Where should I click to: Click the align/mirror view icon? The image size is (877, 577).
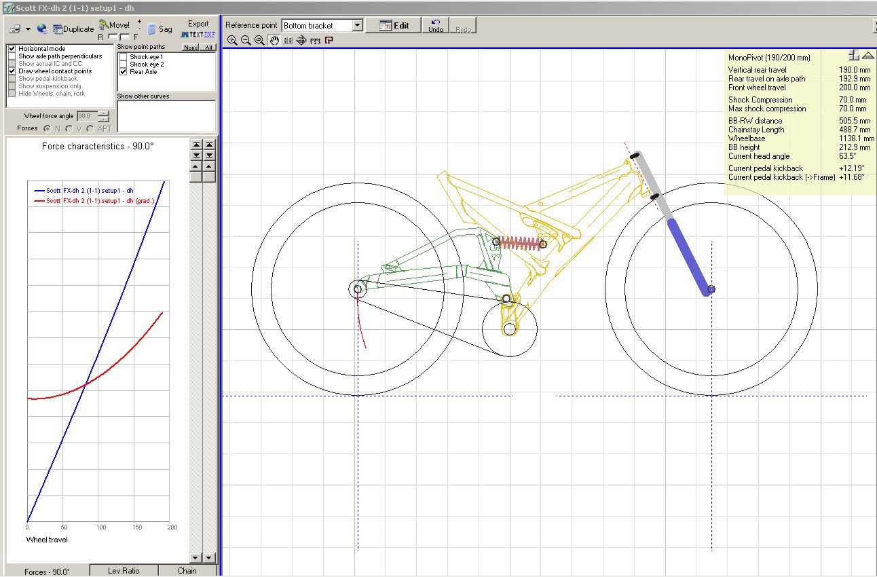(x=288, y=40)
